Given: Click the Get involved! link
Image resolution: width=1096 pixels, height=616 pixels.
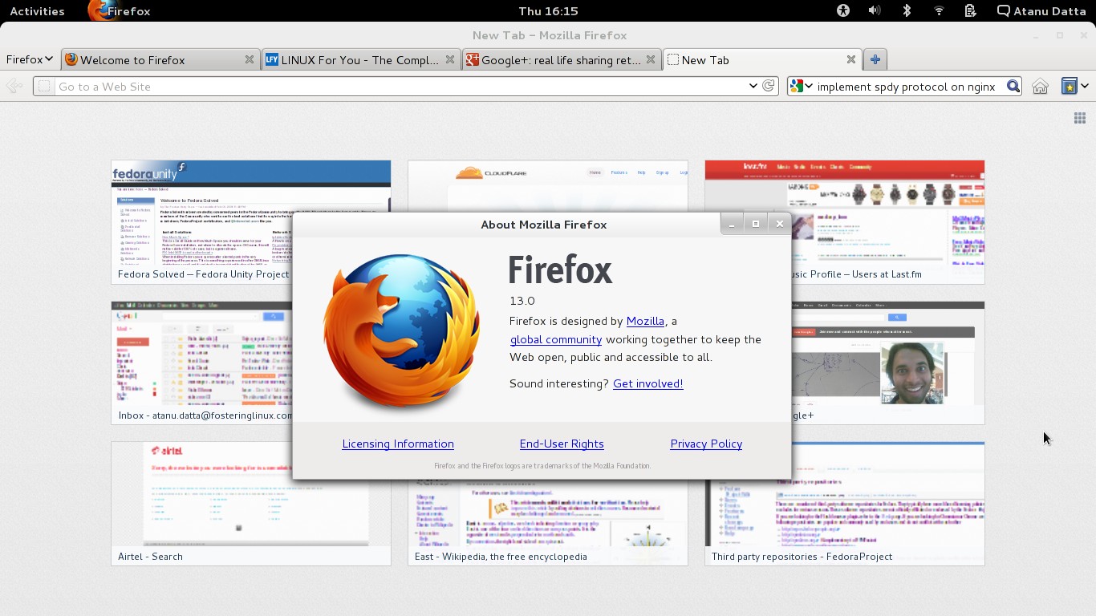Looking at the screenshot, I should tap(647, 383).
